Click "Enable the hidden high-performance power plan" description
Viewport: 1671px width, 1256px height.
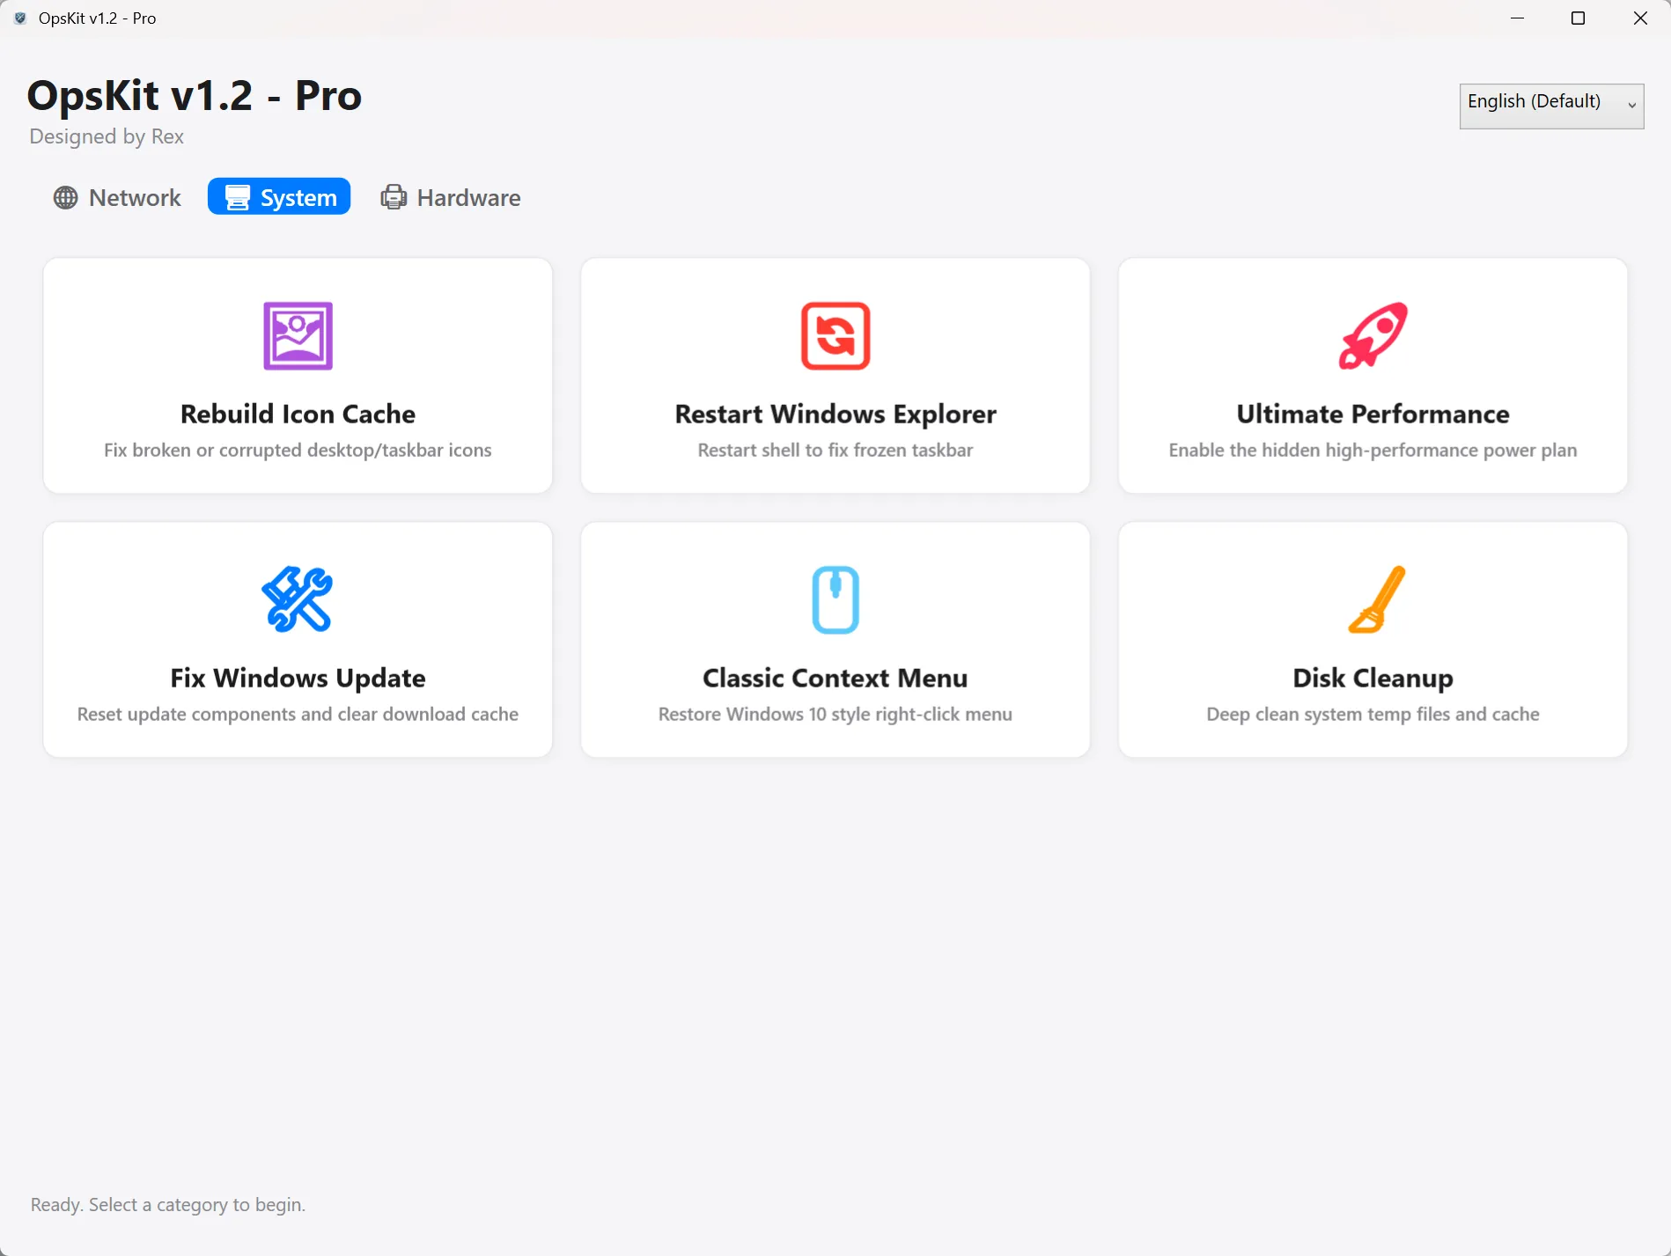(1373, 450)
